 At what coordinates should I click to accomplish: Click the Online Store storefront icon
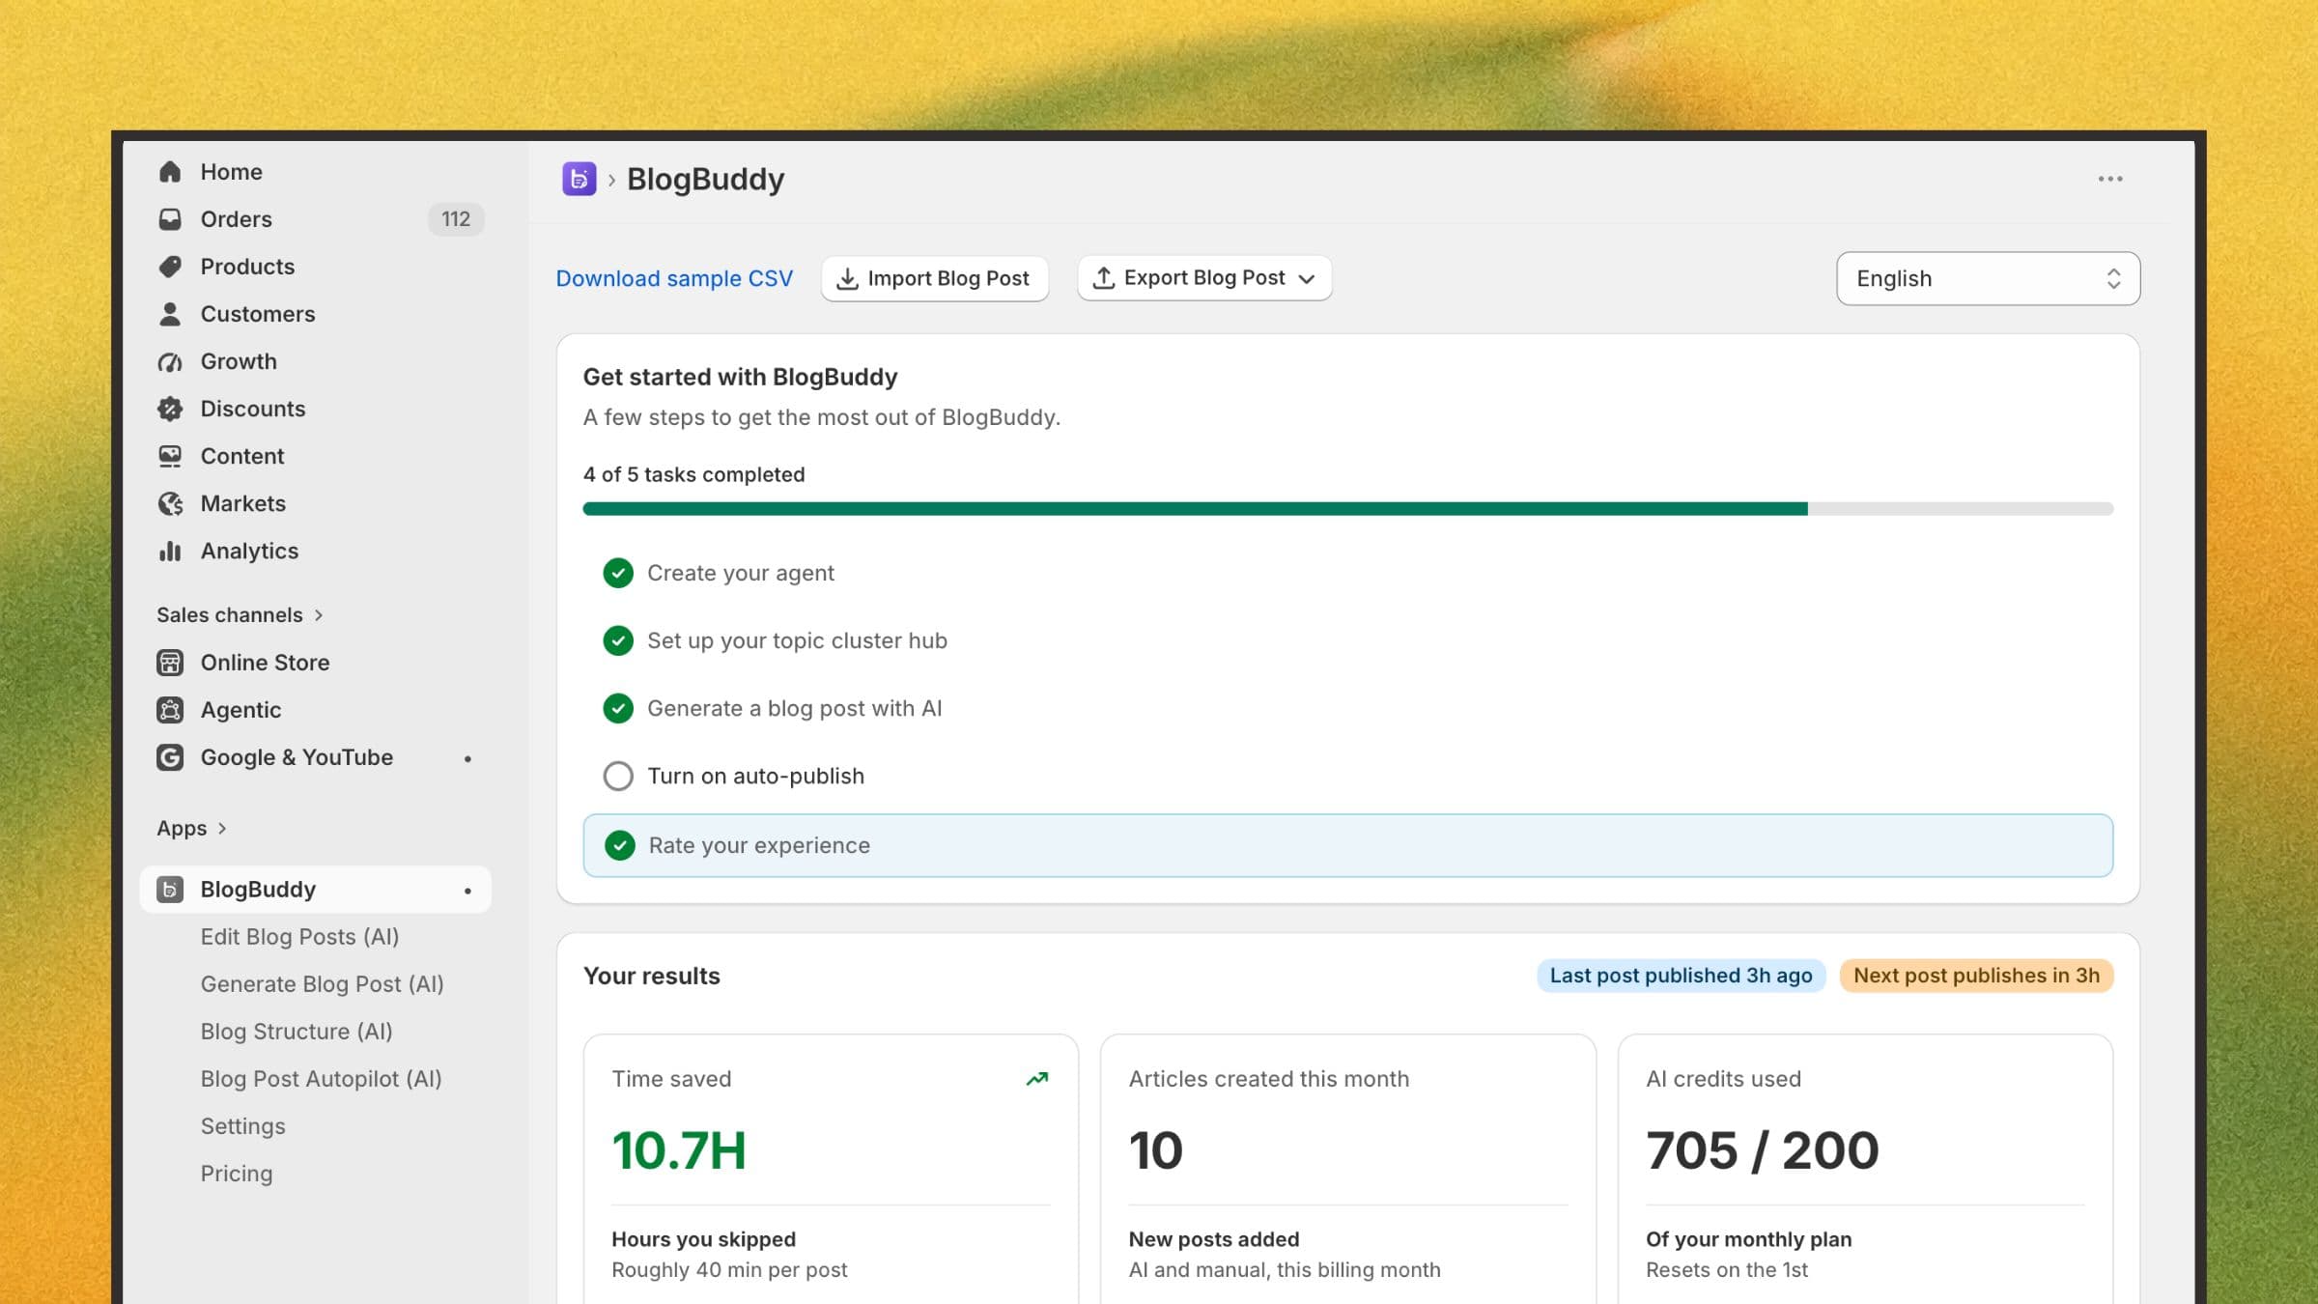(170, 663)
